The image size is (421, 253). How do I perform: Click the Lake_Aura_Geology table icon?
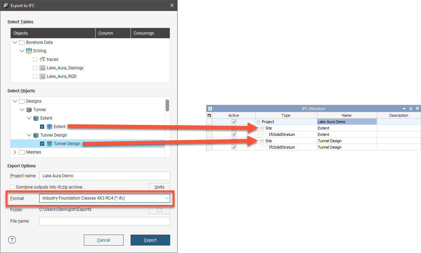tap(42, 68)
